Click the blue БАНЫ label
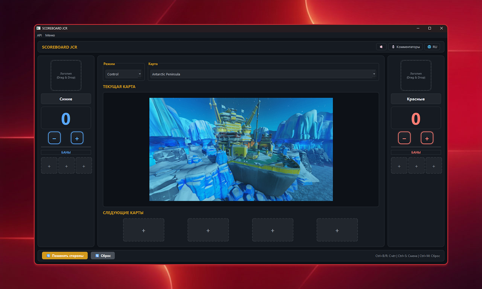This screenshot has width=482, height=289. (66, 152)
